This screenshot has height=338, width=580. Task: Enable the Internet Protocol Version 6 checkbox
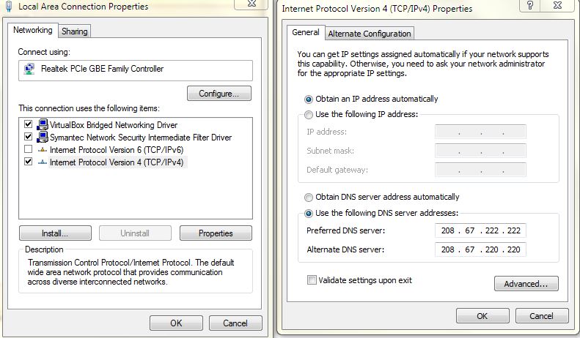coord(29,150)
